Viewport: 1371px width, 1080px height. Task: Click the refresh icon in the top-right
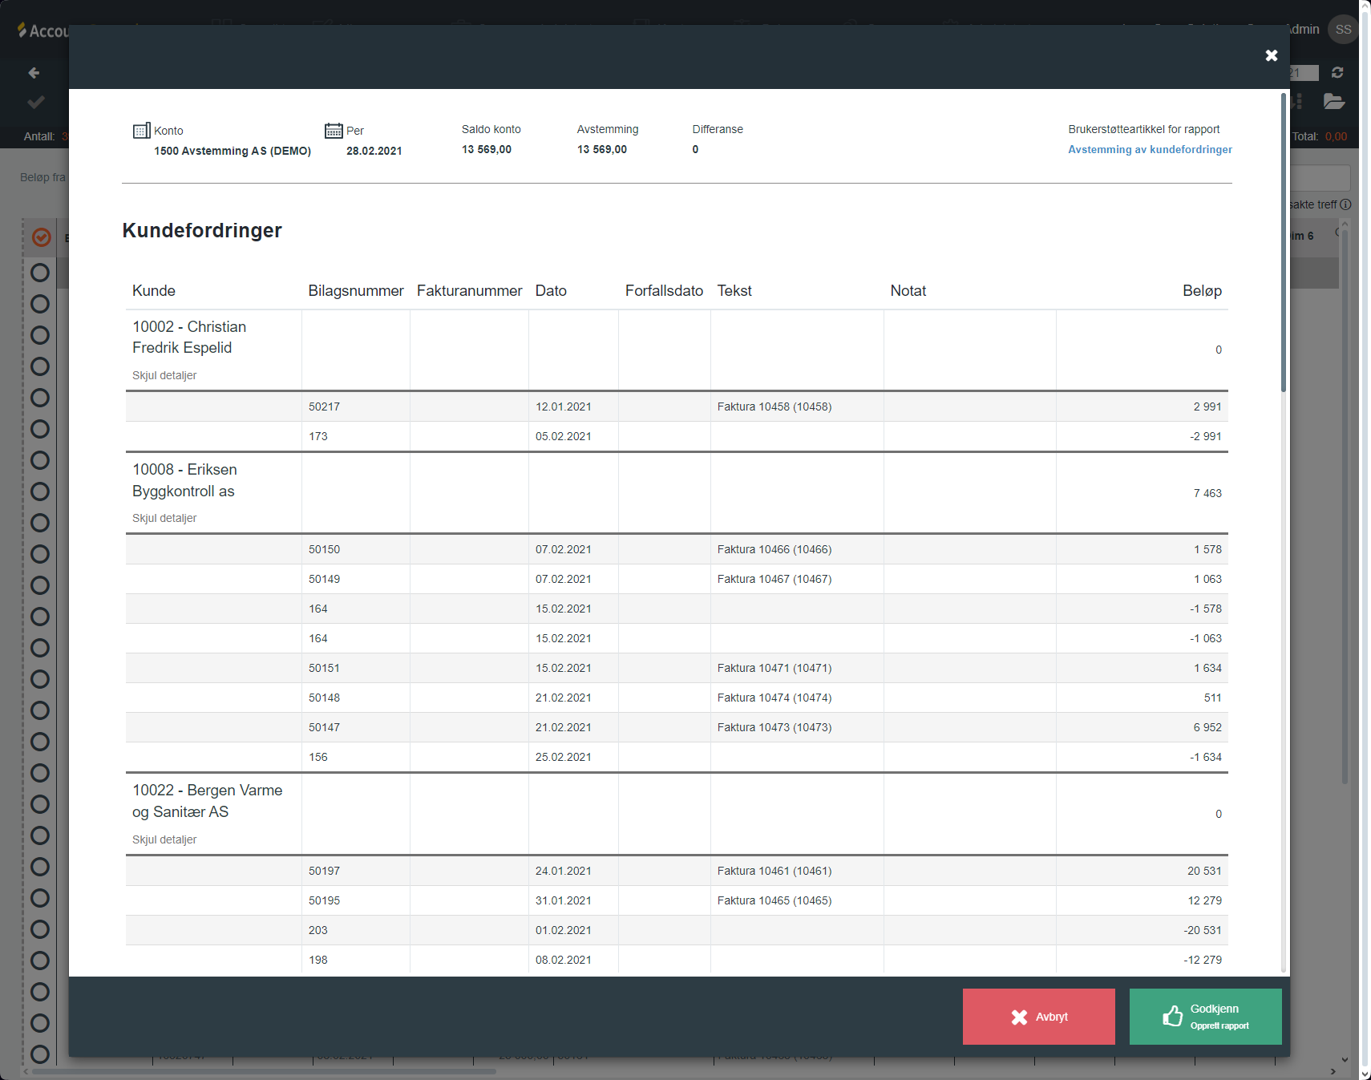[1337, 73]
